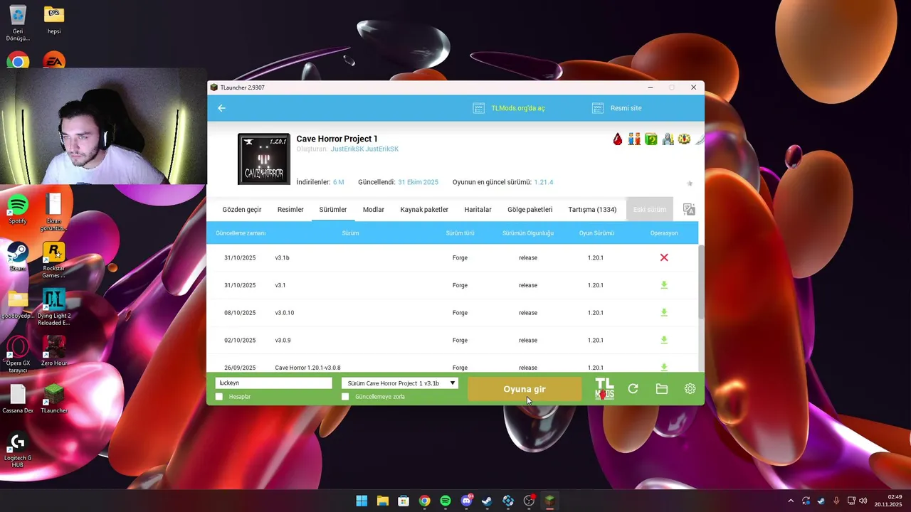Click the armored knight category icon

click(x=668, y=139)
